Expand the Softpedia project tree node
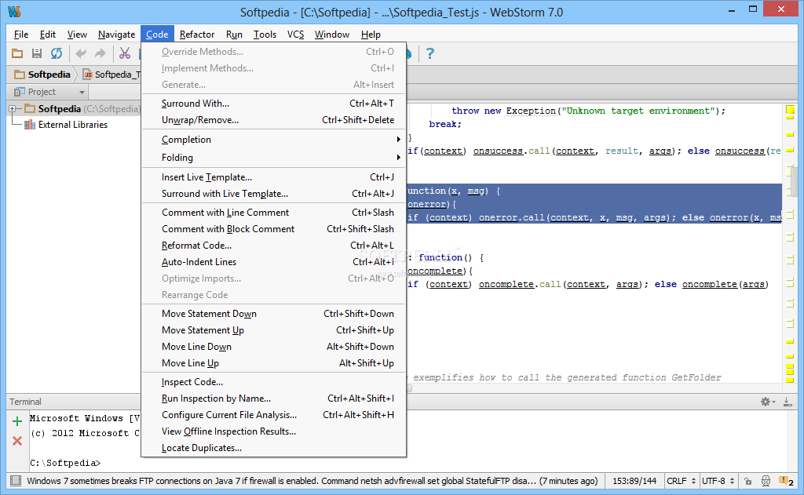This screenshot has width=804, height=495. click(x=13, y=108)
